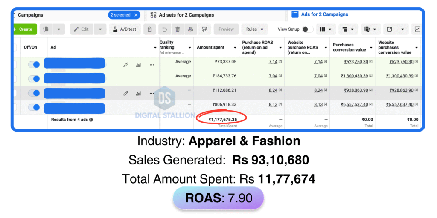The width and height of the screenshot is (437, 218).
Task: Switch to Ad sets for 2 Campaigns tab
Action: click(186, 15)
